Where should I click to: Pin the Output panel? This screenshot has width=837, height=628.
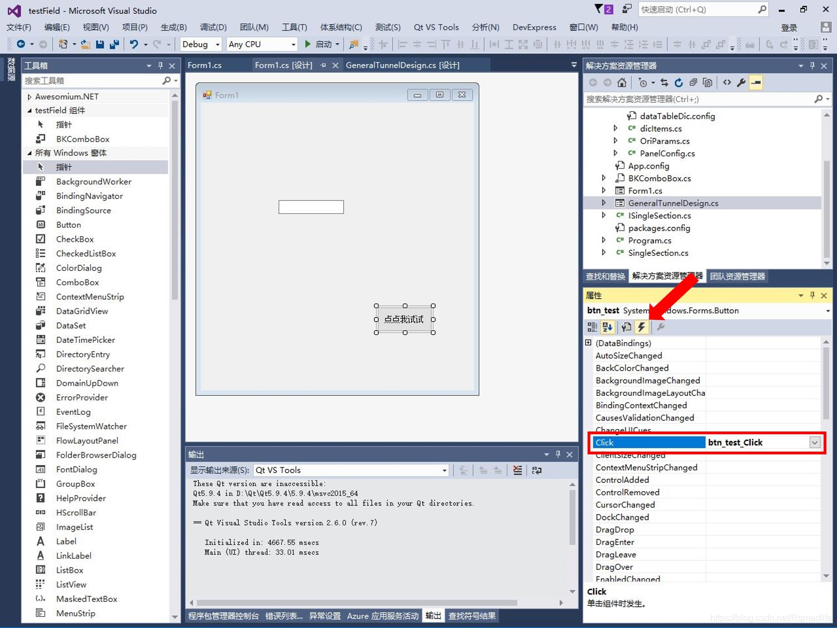pos(558,454)
